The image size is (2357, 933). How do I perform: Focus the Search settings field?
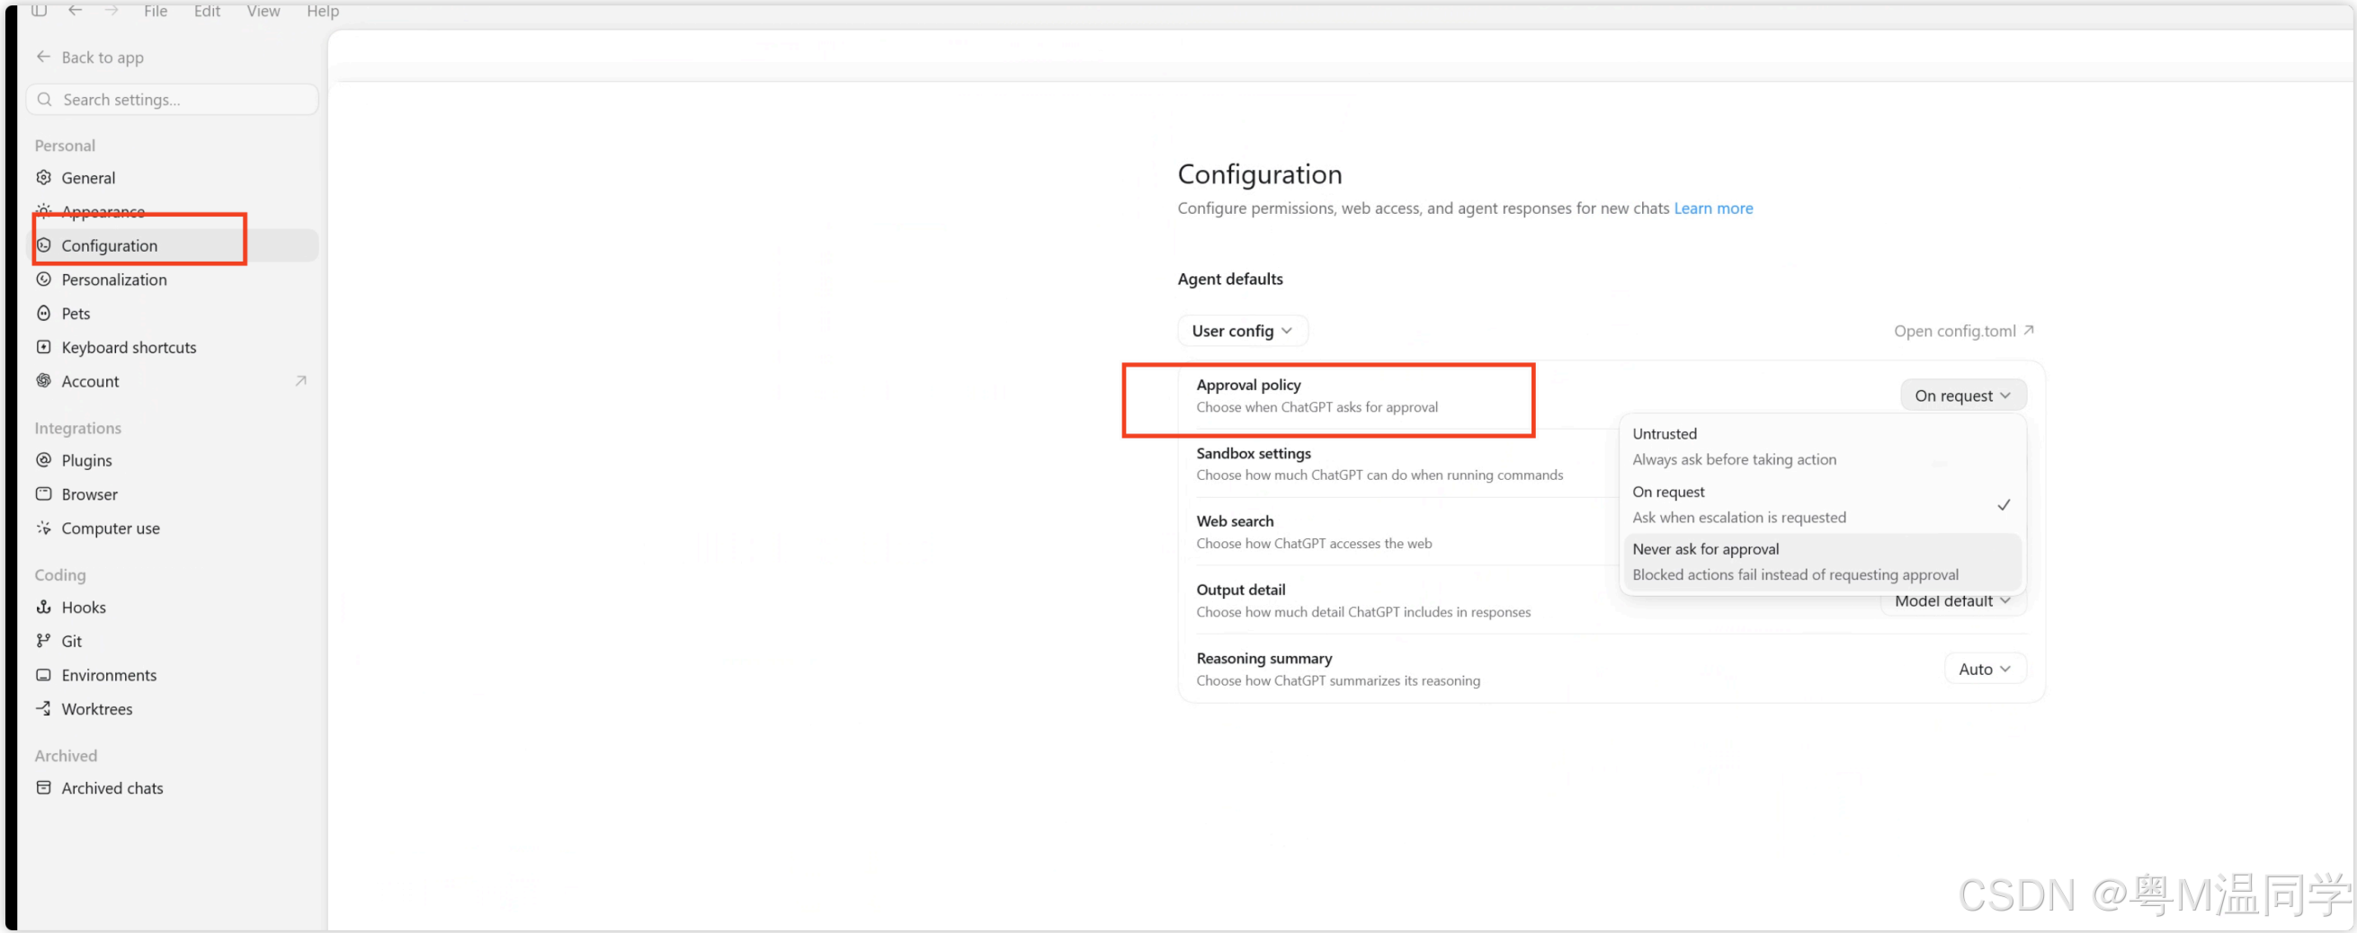[x=173, y=100]
